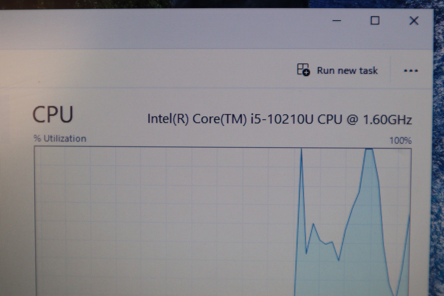This screenshot has height=296, width=444.
Task: Click the % Utilization label
Action: (60, 138)
